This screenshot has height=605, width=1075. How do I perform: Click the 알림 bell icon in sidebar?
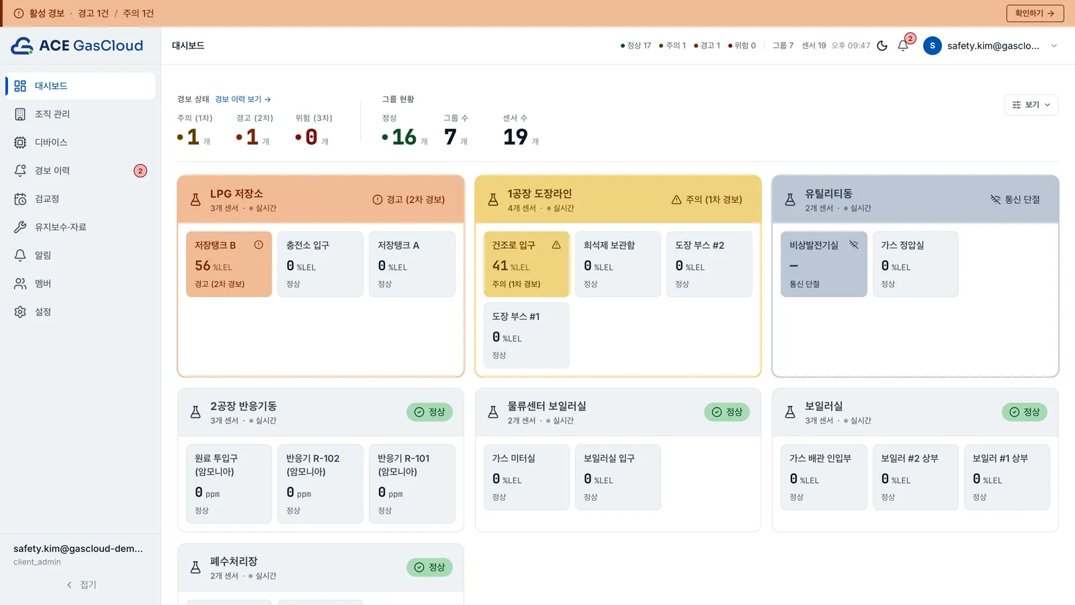click(20, 255)
